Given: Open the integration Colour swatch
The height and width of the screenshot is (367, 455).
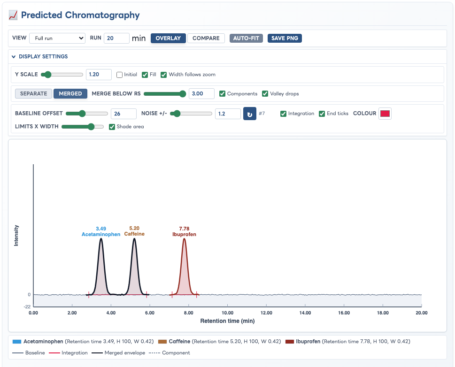Looking at the screenshot, I should pyautogui.click(x=385, y=114).
